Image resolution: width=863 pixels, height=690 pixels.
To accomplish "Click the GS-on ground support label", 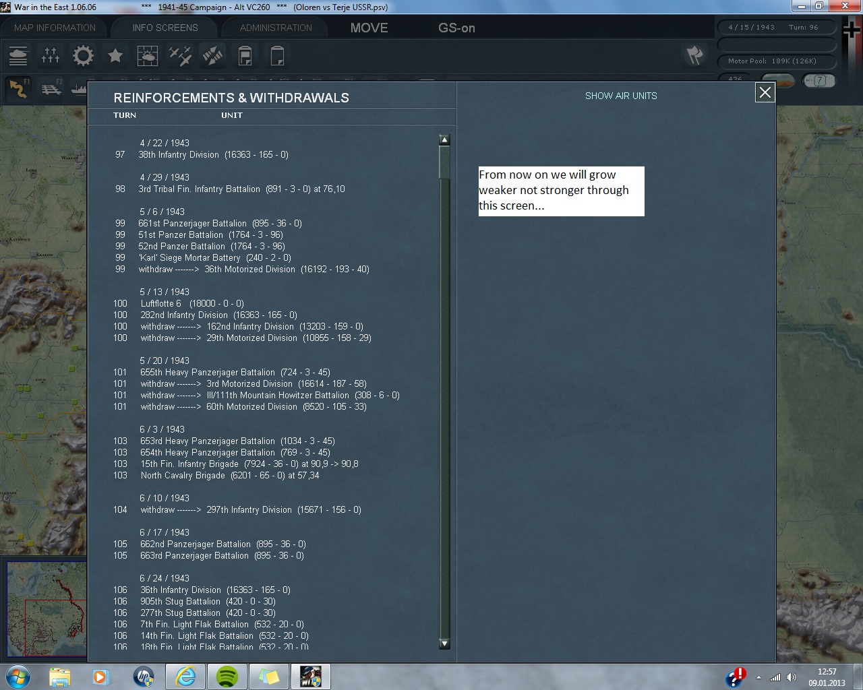I will [456, 28].
